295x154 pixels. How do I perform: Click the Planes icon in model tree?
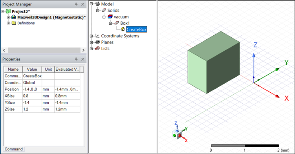click(97, 42)
